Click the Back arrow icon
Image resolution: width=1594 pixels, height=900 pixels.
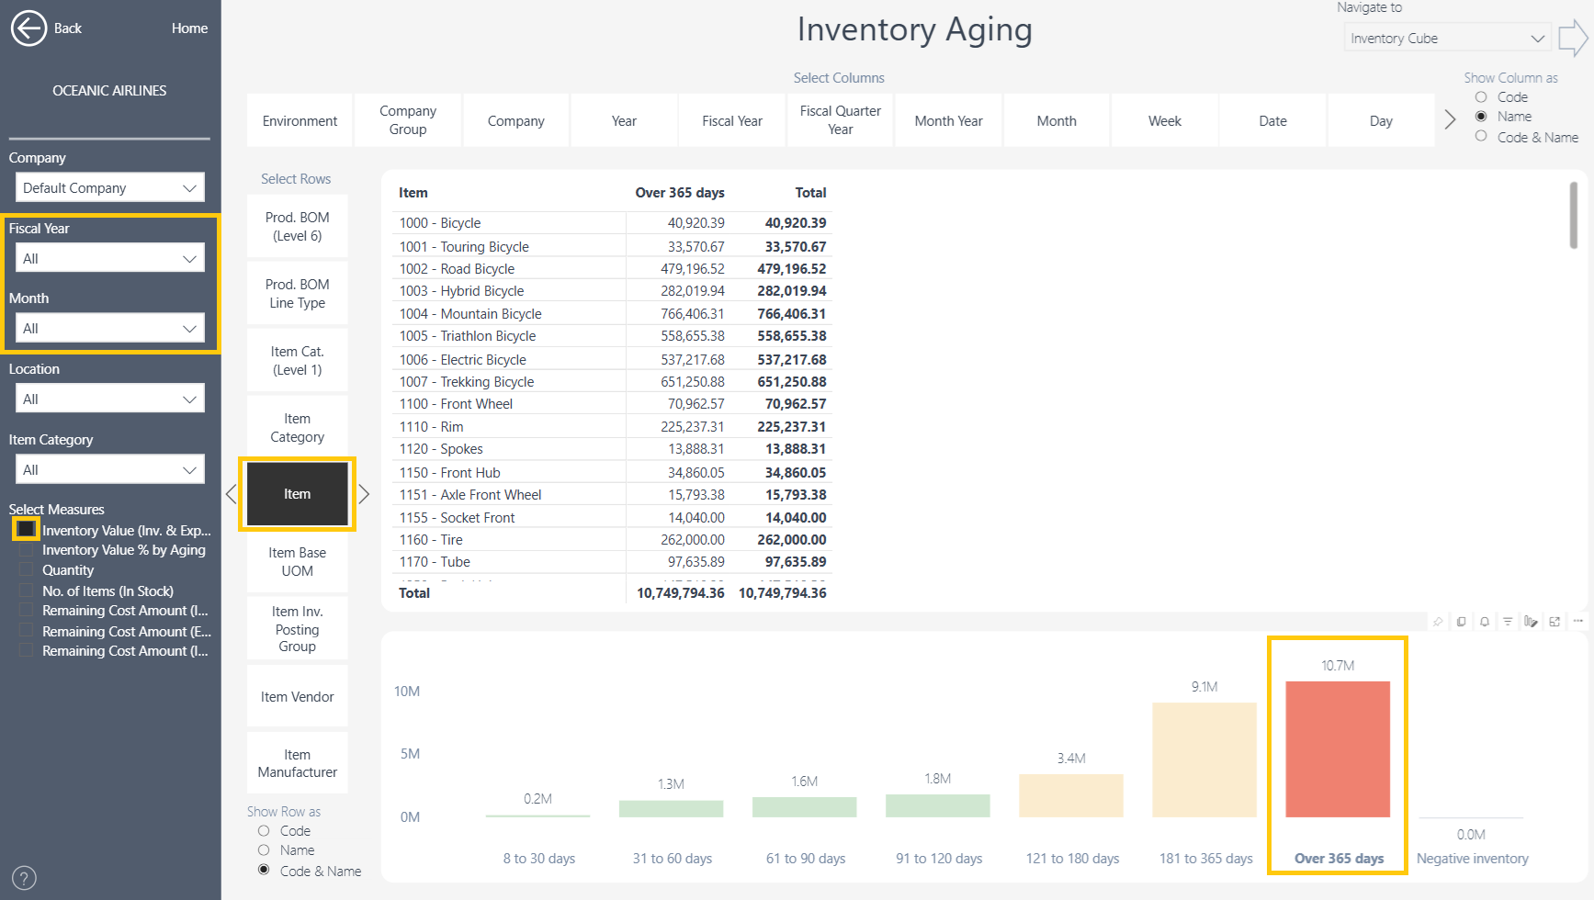pos(28,28)
